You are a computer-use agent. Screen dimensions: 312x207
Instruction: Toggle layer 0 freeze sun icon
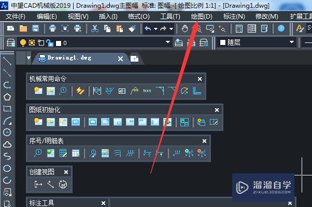click(32, 43)
